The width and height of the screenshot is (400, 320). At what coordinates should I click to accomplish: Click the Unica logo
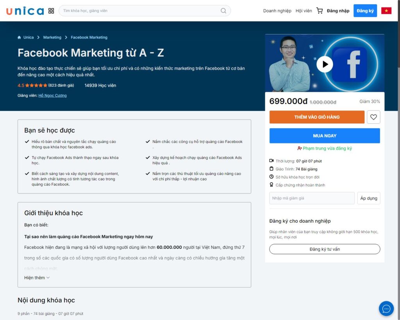coord(25,11)
